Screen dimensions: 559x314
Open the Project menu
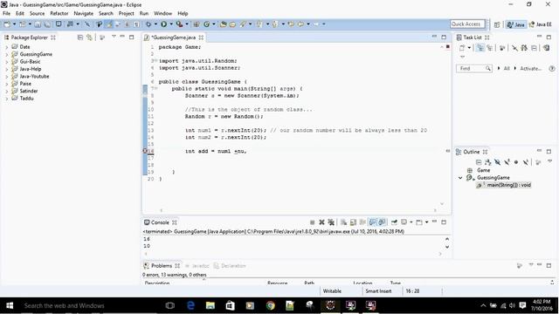tap(126, 14)
